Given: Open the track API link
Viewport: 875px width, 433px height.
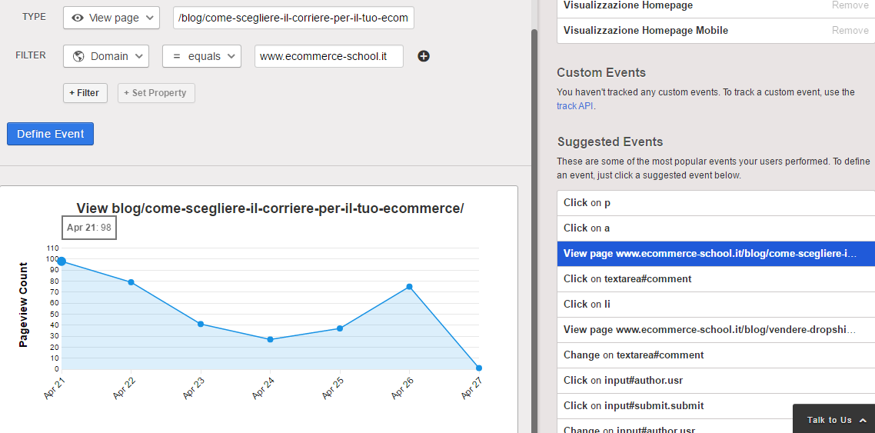Looking at the screenshot, I should 574,106.
